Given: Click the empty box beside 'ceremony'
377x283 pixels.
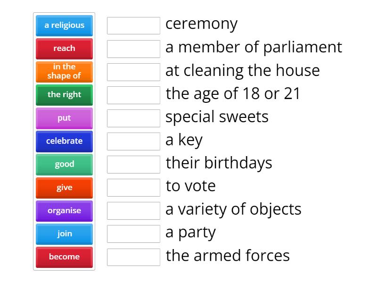Looking at the screenshot, I should tap(133, 25).
